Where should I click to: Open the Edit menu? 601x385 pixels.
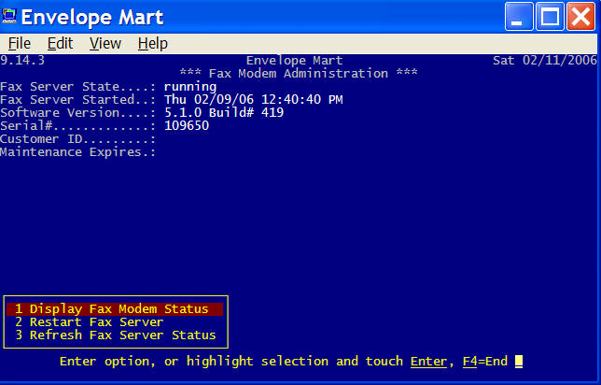coord(60,43)
